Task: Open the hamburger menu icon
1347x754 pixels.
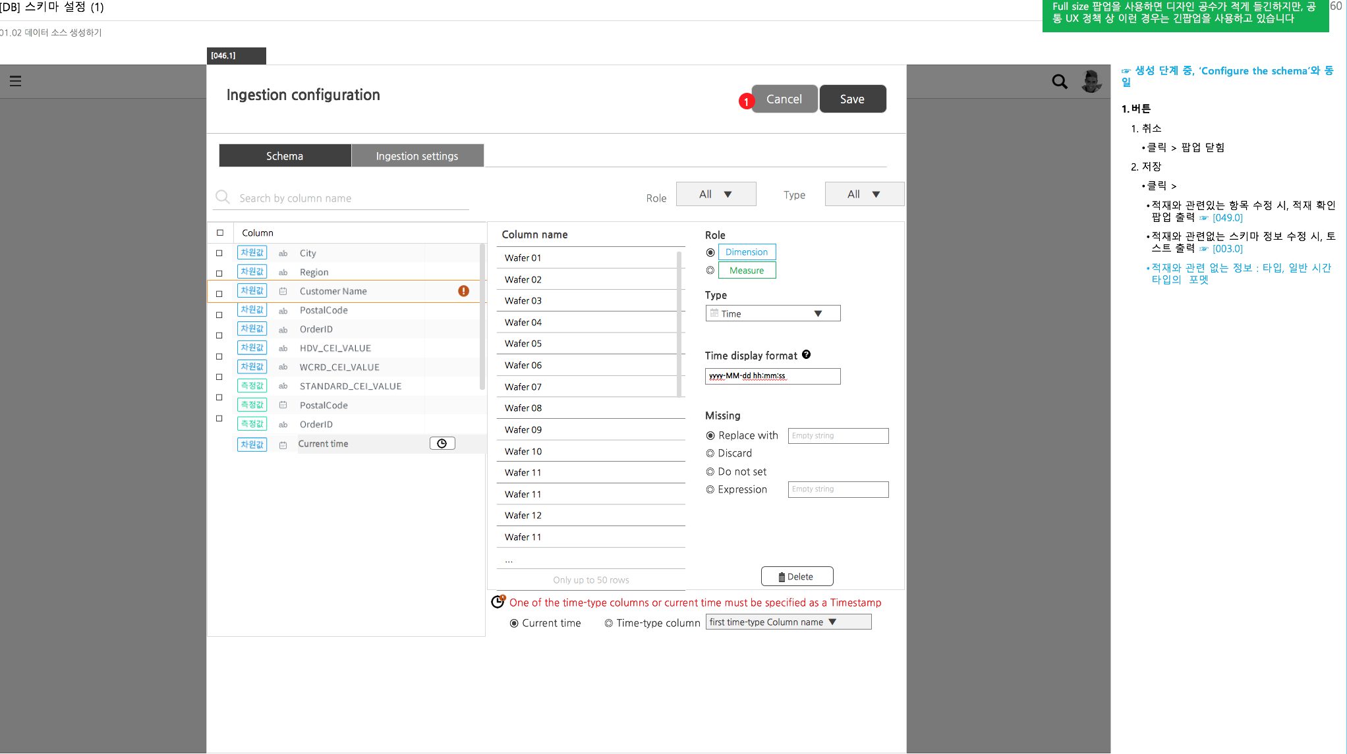Action: [x=16, y=81]
